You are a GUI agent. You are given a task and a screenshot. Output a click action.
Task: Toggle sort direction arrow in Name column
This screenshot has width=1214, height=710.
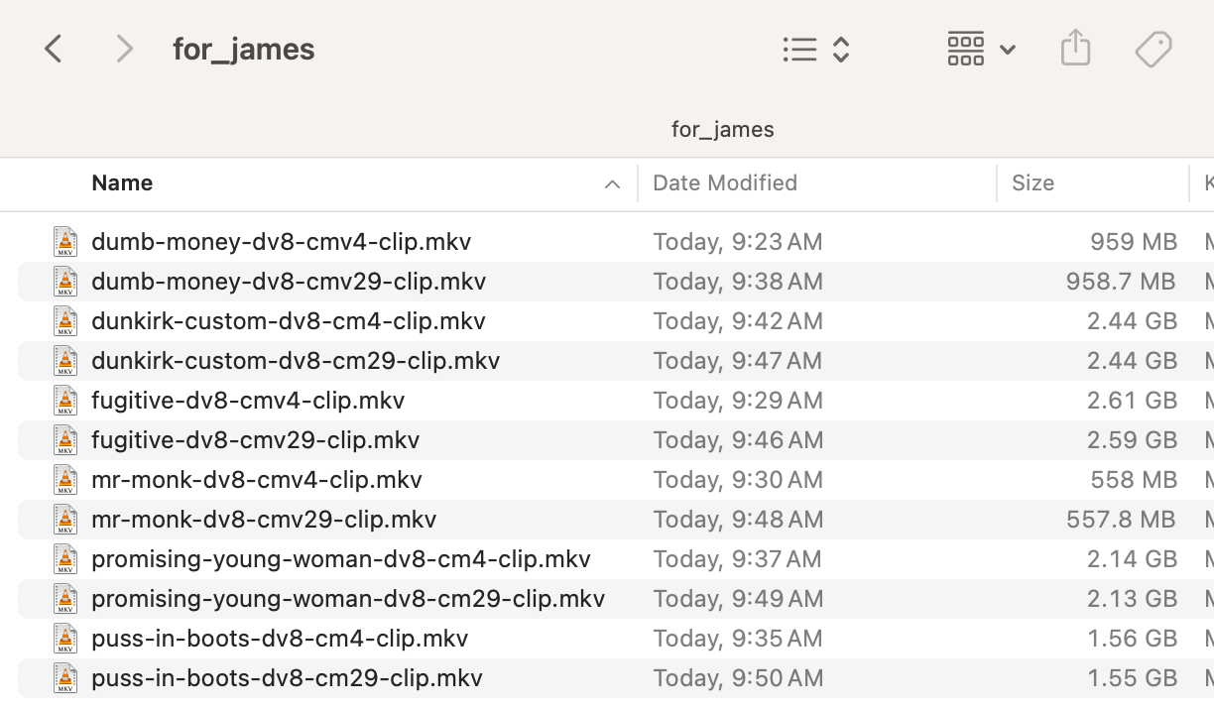pyautogui.click(x=612, y=184)
